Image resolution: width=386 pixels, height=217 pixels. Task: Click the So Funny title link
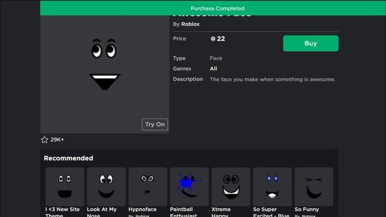tap(307, 209)
